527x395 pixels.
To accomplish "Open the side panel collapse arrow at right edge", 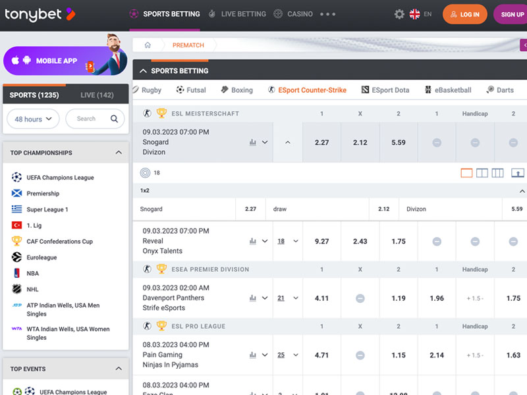I will (524, 45).
